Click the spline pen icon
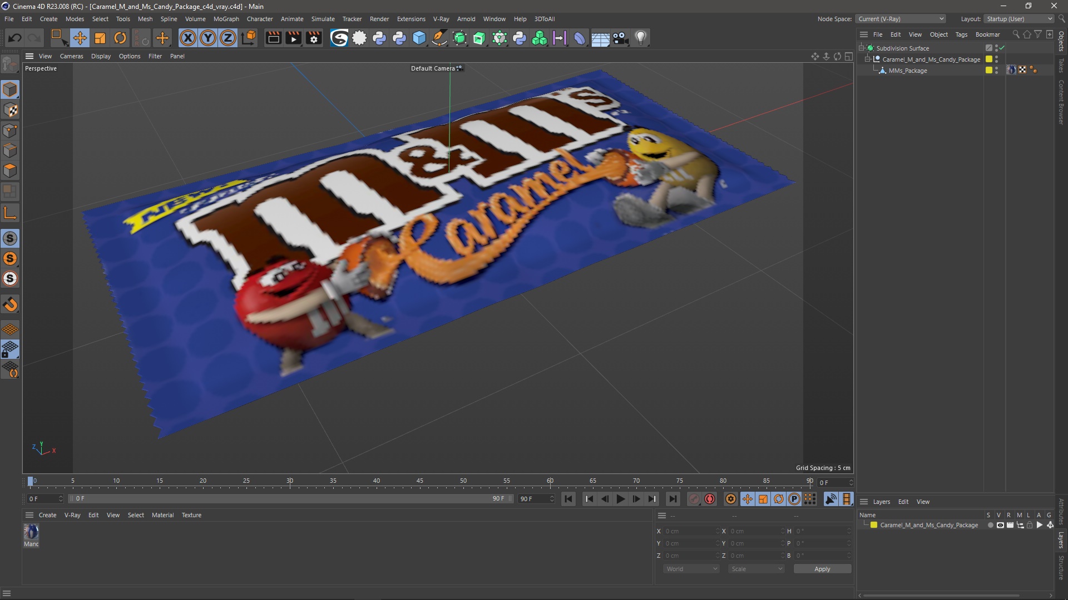Viewport: 1068px width, 600px height. coord(439,38)
